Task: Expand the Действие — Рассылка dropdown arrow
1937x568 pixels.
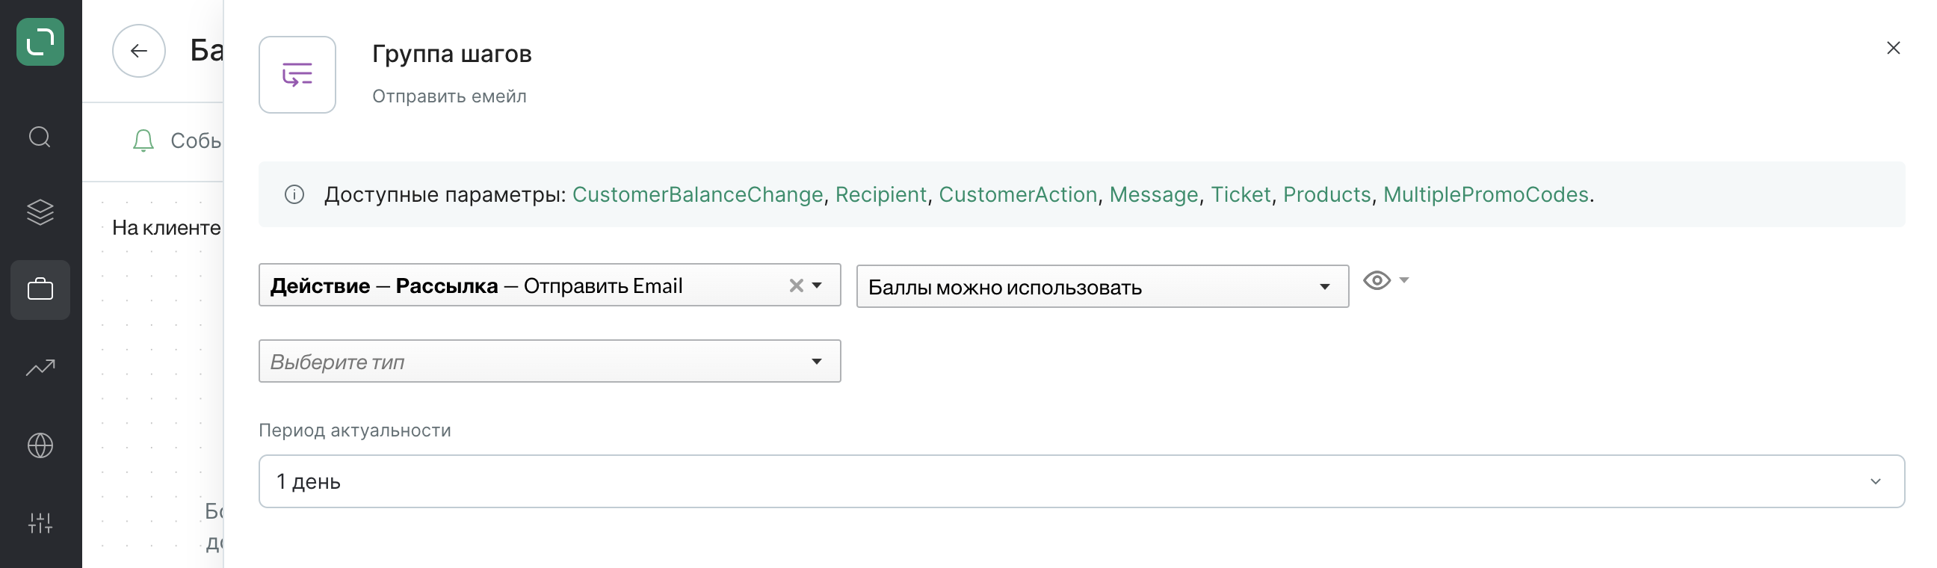Action: 817,286
